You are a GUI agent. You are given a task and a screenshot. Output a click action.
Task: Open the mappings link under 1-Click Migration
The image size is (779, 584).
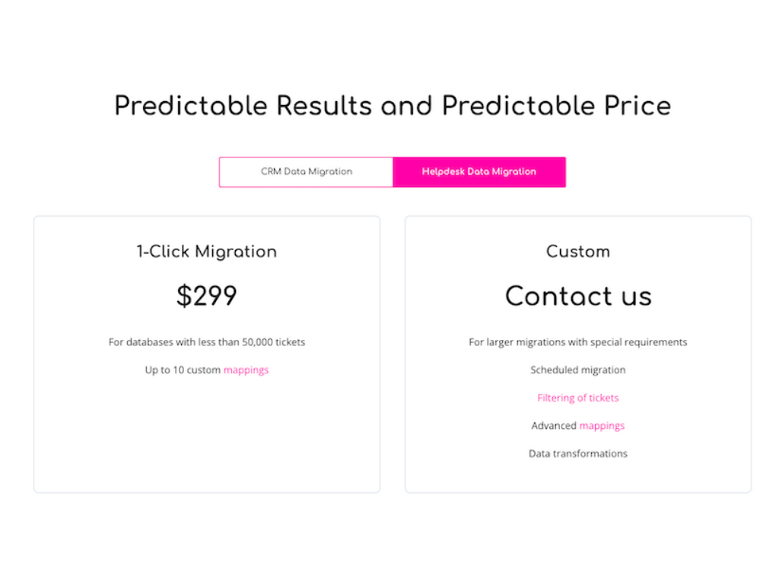246,370
